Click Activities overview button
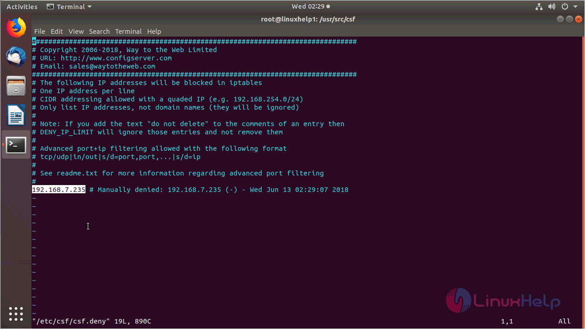The height and width of the screenshot is (329, 585). (x=22, y=6)
